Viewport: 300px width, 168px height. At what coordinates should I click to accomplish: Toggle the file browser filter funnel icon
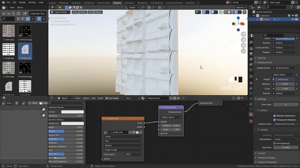click(x=39, y=19)
